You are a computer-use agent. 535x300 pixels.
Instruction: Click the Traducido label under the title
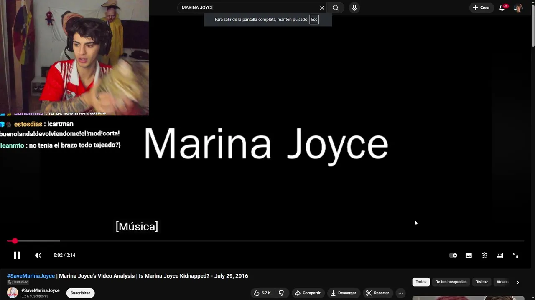[18, 282]
